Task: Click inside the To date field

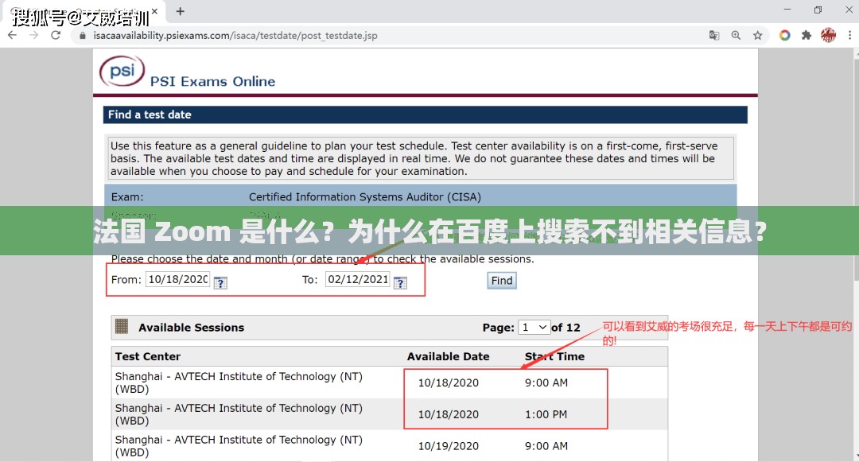Action: coord(358,279)
